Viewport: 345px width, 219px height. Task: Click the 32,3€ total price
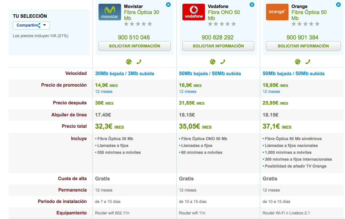[109, 127]
